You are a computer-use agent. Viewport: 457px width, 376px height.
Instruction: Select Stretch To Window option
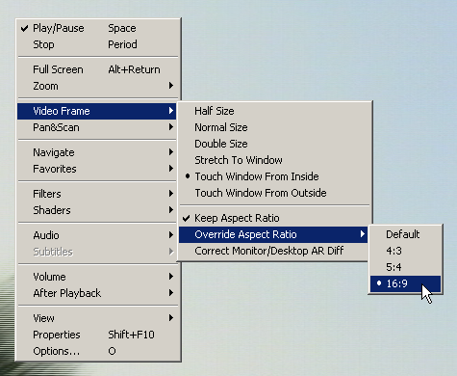(274, 160)
